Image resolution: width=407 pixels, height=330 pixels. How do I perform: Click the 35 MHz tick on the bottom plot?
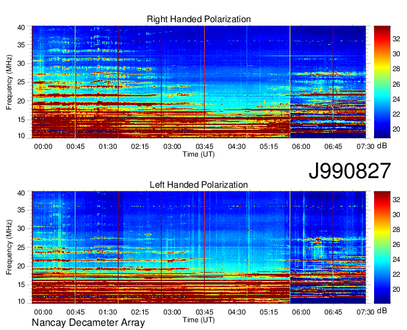pyautogui.click(x=22, y=210)
